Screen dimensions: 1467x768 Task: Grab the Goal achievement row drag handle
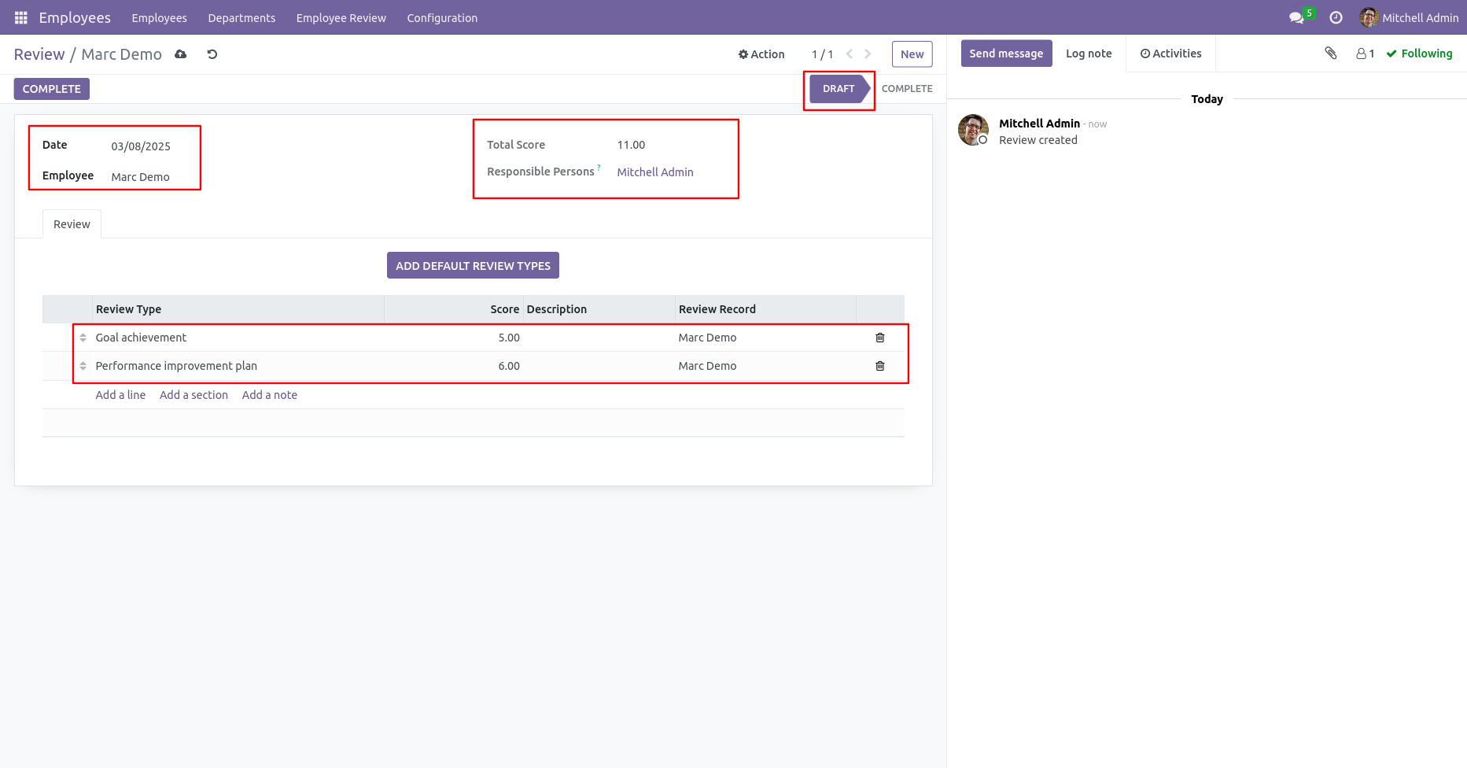[x=83, y=338]
